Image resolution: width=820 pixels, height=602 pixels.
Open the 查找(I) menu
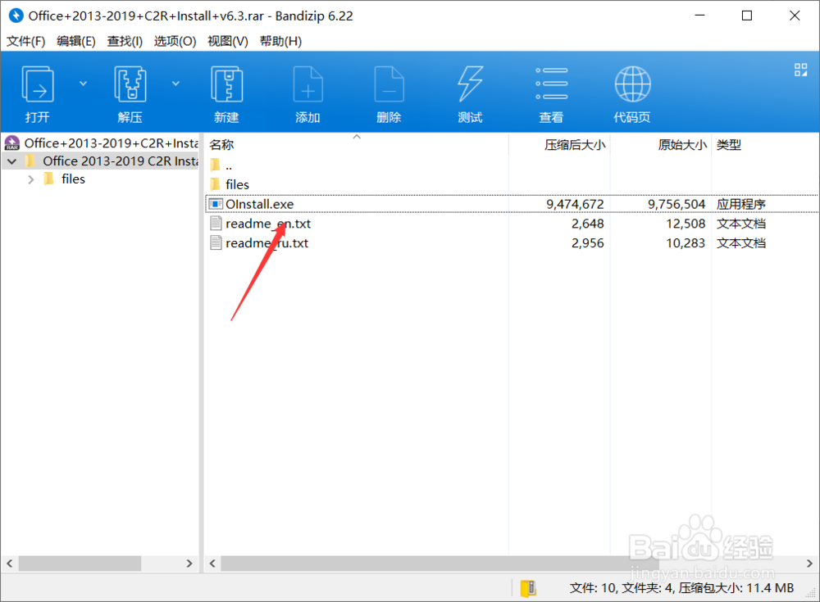(x=125, y=41)
